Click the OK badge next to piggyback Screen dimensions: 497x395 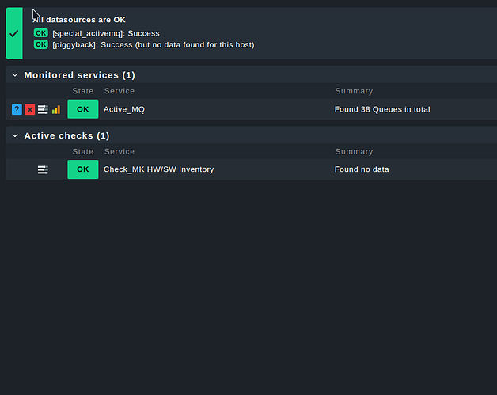(x=41, y=45)
